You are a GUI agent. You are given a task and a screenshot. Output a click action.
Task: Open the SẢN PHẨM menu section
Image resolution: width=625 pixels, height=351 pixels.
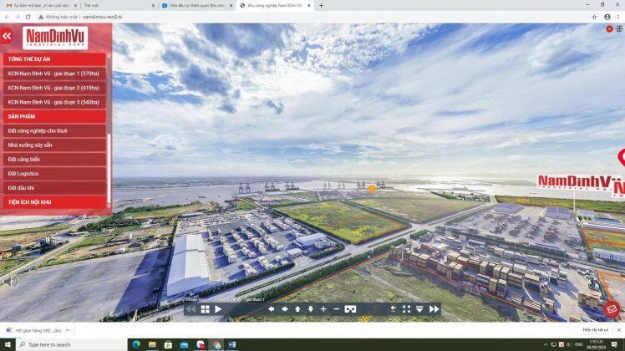54,116
